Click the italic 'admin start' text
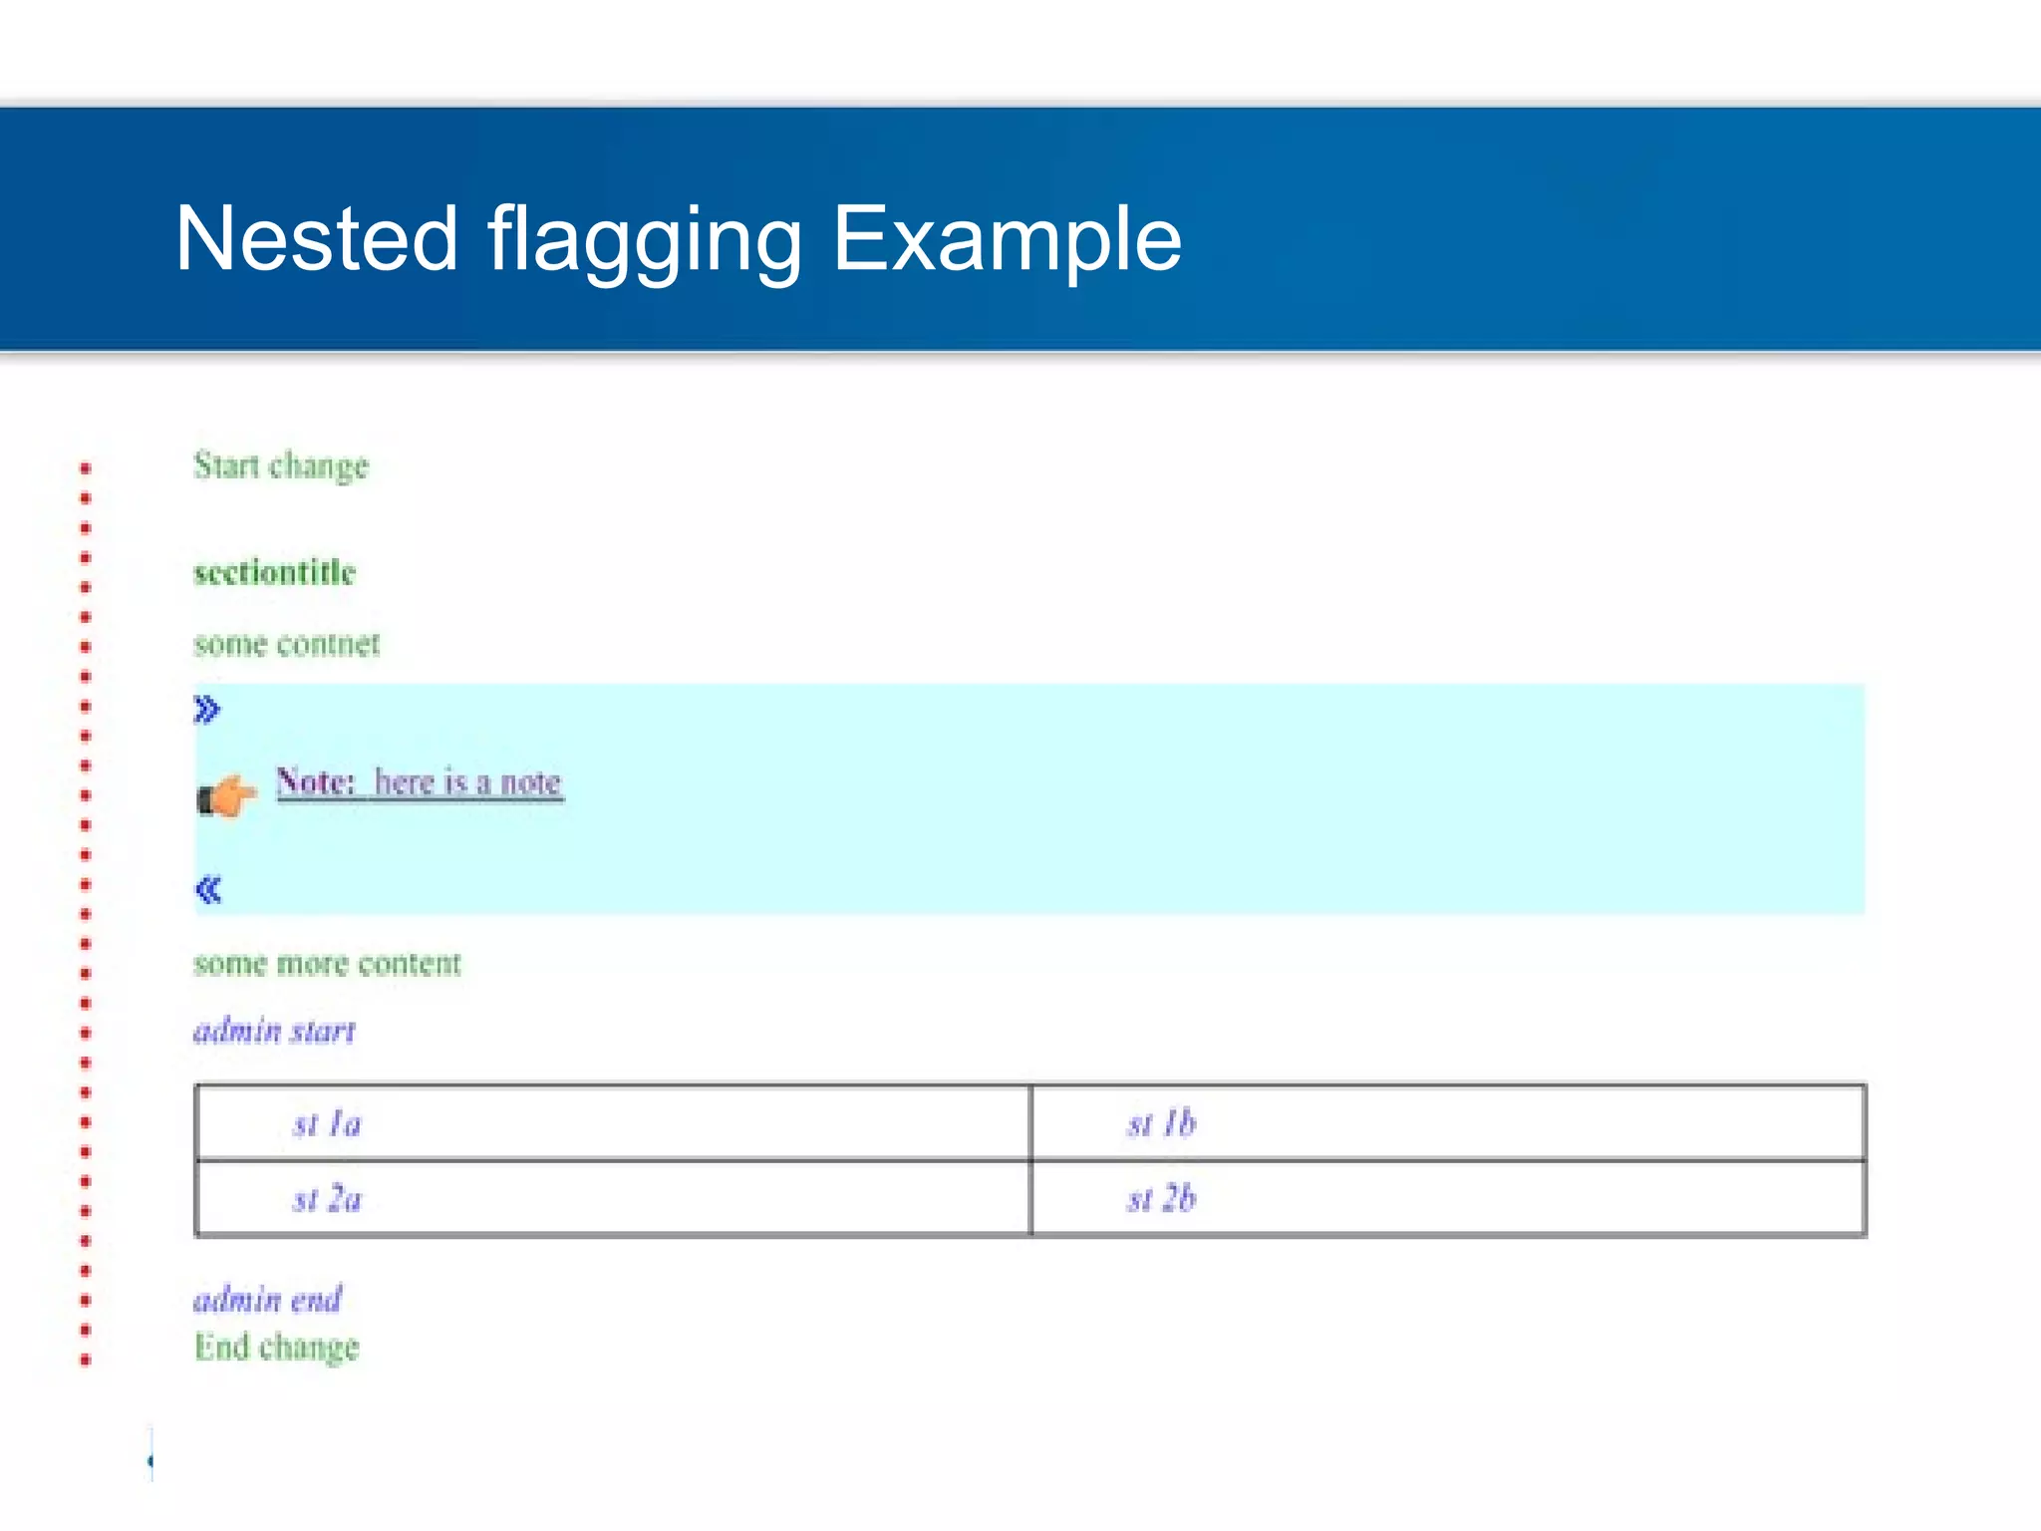The image size is (2041, 1531). point(274,1030)
